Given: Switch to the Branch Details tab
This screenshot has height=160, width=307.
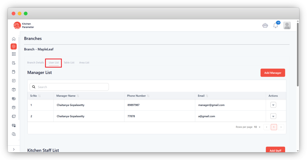Looking at the screenshot, I should (35, 63).
